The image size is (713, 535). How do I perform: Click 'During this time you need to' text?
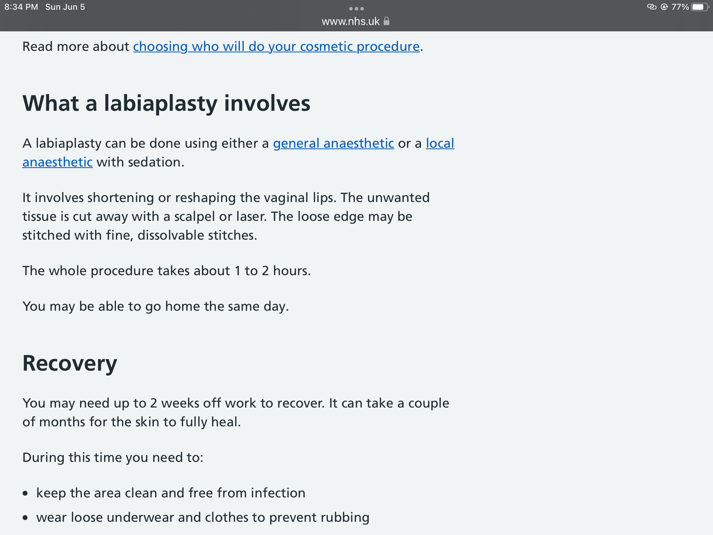click(113, 457)
